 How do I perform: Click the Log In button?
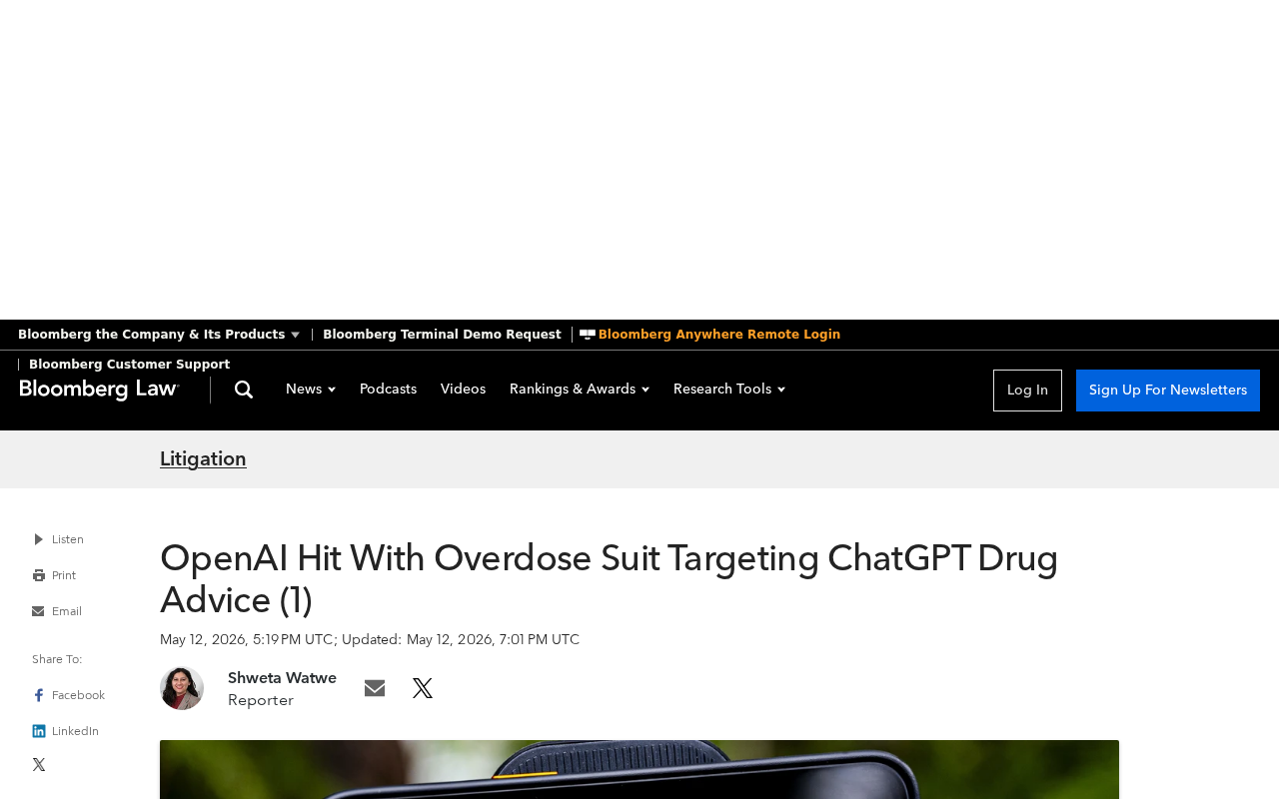(1027, 391)
